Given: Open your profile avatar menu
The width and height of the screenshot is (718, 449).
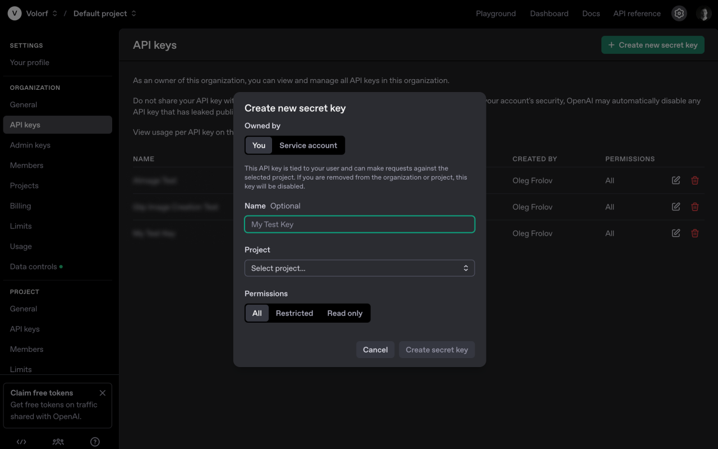Looking at the screenshot, I should pos(703,13).
